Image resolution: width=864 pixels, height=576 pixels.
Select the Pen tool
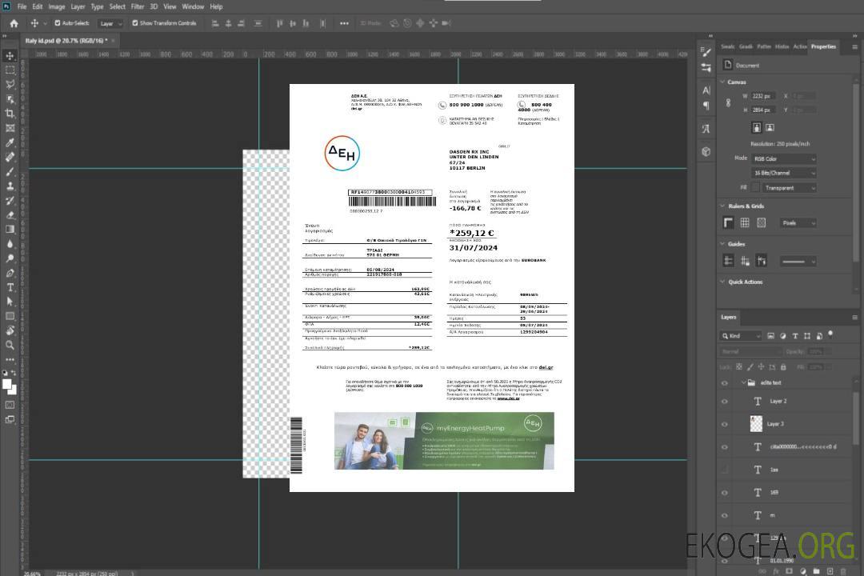(x=10, y=273)
